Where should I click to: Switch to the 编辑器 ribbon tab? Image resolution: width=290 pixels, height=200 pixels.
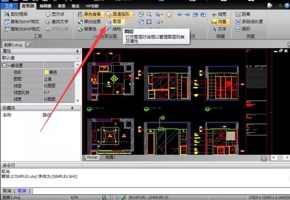(x=45, y=6)
